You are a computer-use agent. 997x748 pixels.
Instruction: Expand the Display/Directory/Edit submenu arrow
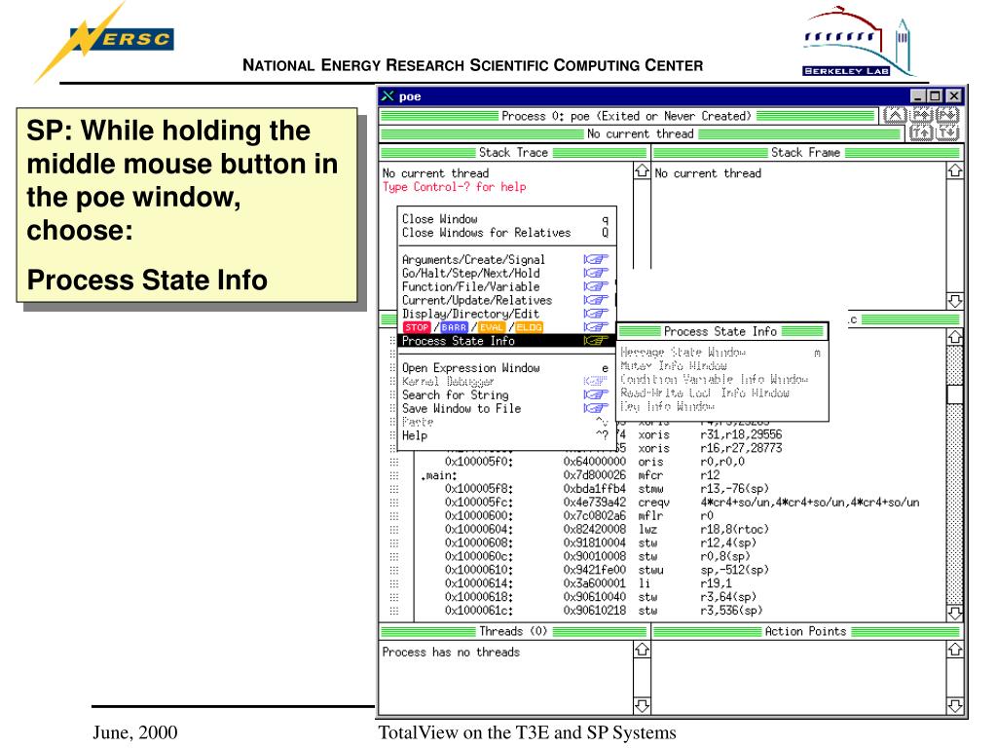click(x=596, y=314)
